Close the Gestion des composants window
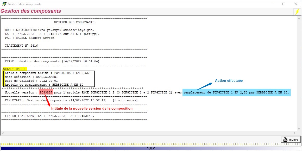The height and width of the screenshot is (151, 302). [x=296, y=4]
